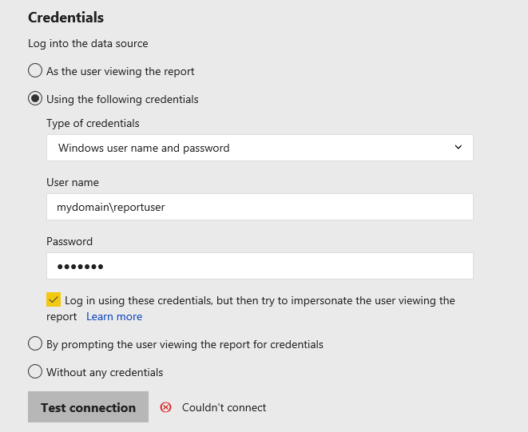Click the "Log in using these credentials" checkbox label
Screen dimensions: 528x432
251,308
